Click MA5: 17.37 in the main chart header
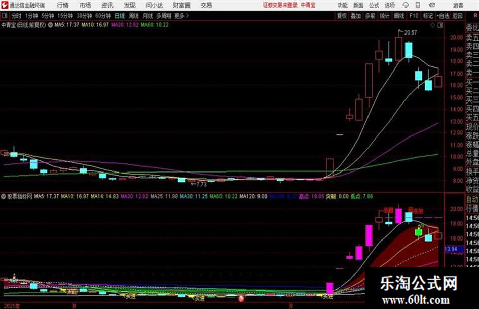 pos(66,25)
